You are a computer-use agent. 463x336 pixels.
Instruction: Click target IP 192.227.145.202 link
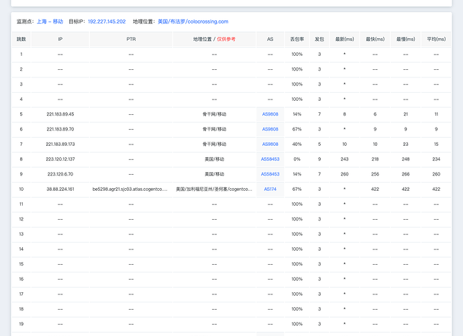[107, 22]
